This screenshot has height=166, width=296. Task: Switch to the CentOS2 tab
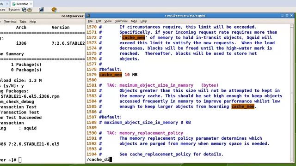click(22, 4)
